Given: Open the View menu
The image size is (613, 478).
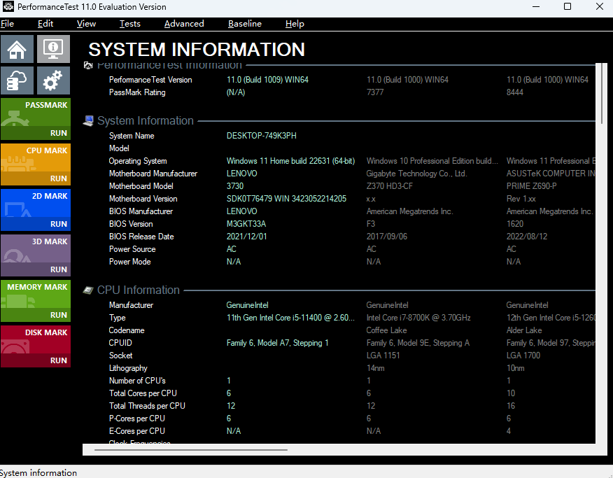Looking at the screenshot, I should 86,24.
